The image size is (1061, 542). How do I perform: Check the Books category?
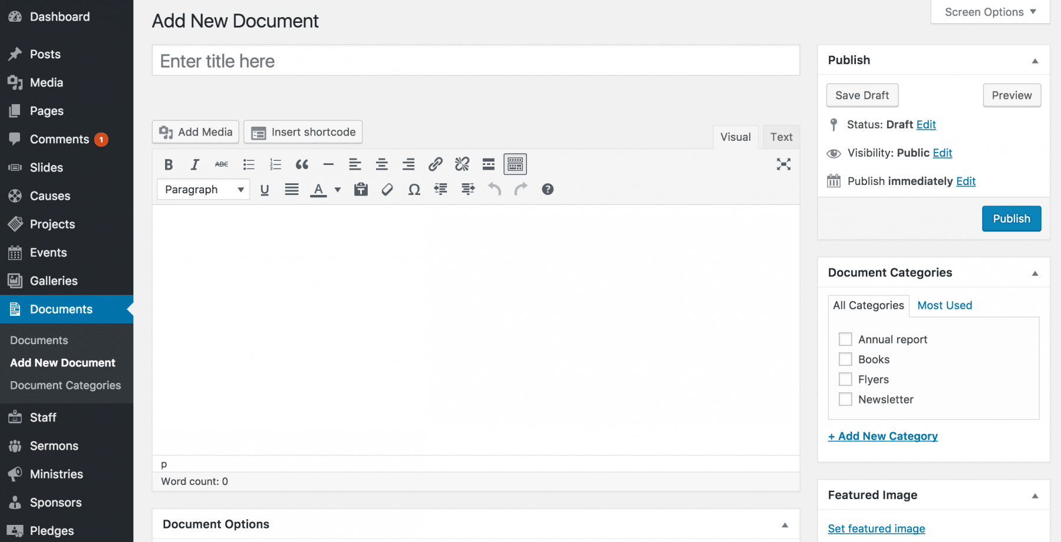click(845, 359)
